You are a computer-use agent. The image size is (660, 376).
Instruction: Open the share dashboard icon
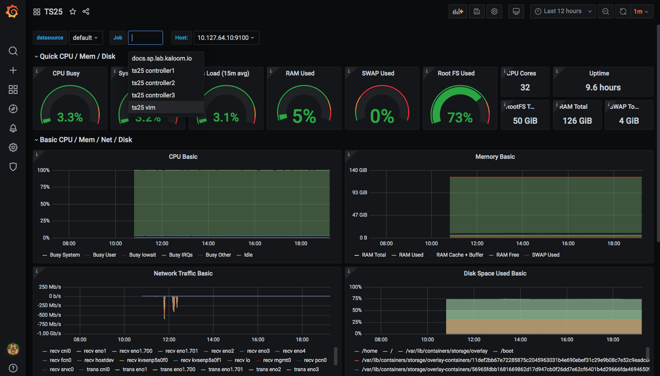(x=86, y=11)
